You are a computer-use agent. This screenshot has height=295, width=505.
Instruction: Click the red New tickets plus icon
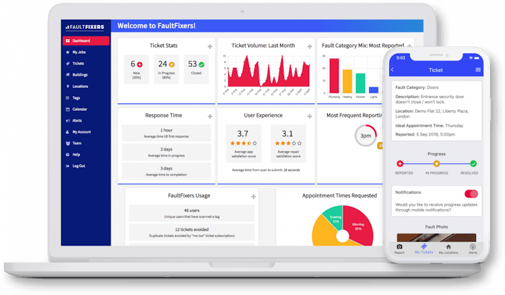(140, 65)
